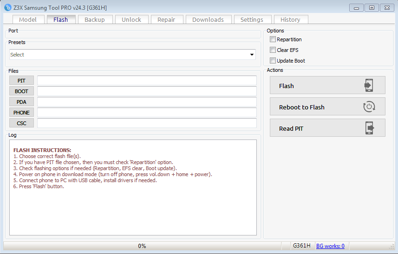Click the FLASH INSTRUCTIONS heading in log
Screen dimensions: 398x254
[x=42, y=150]
